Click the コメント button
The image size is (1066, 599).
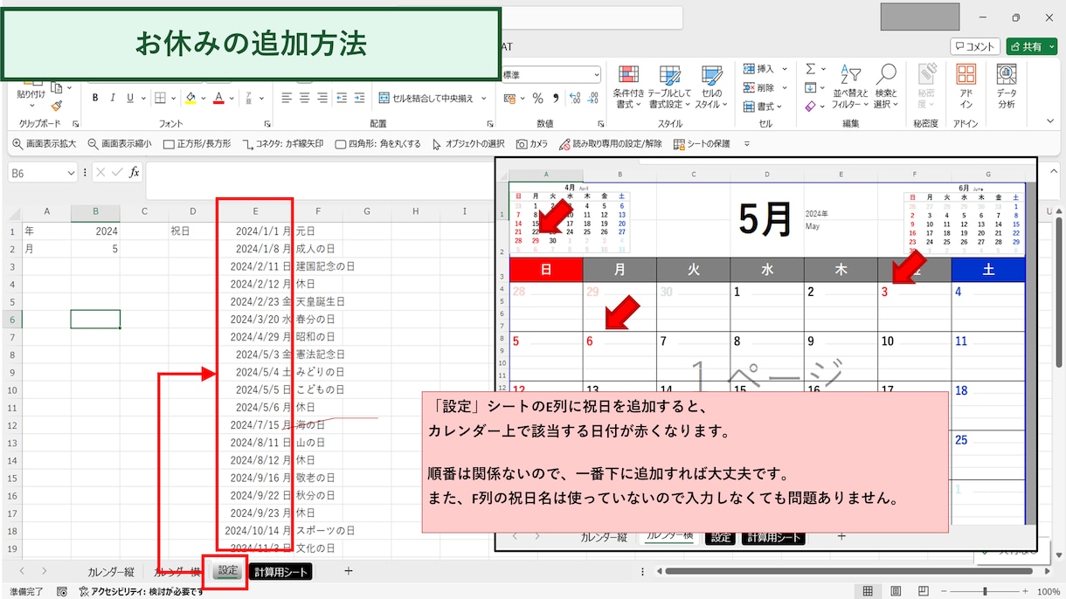[x=975, y=46]
